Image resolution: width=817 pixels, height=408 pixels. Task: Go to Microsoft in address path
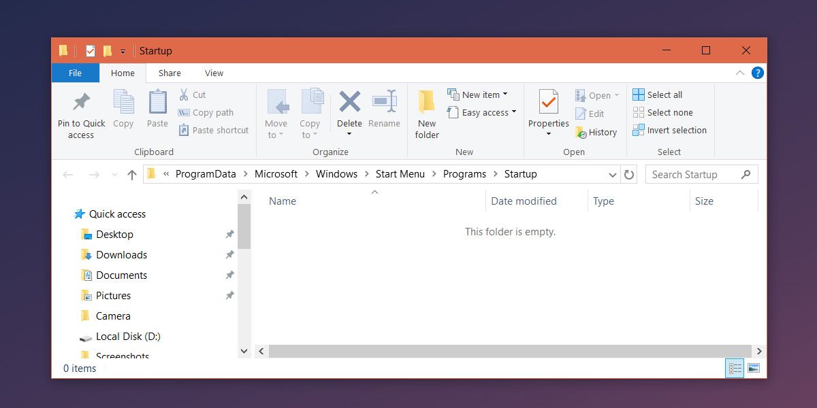tap(276, 174)
